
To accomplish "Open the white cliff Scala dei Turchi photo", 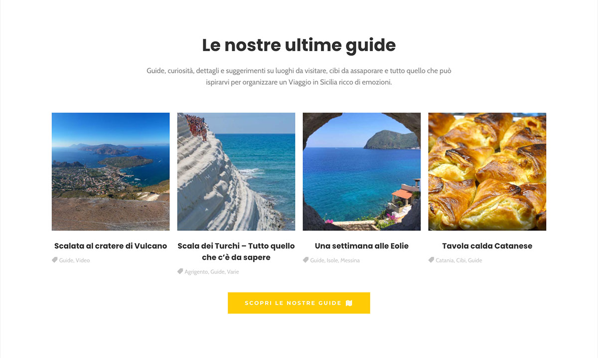I will tap(236, 172).
